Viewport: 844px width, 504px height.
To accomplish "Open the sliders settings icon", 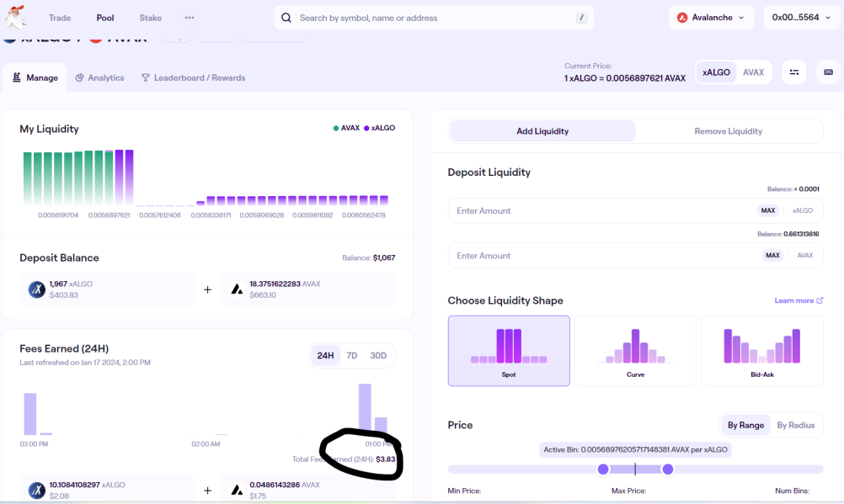I will 794,72.
